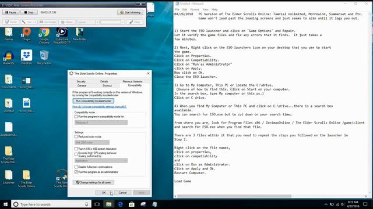Image resolution: width=373 pixels, height=209 pixels.
Task: Expand the Line tool dropdown arrow
Action: point(35,22)
